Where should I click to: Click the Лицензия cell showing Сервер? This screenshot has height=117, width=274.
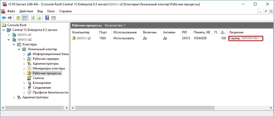[x=245, y=38]
